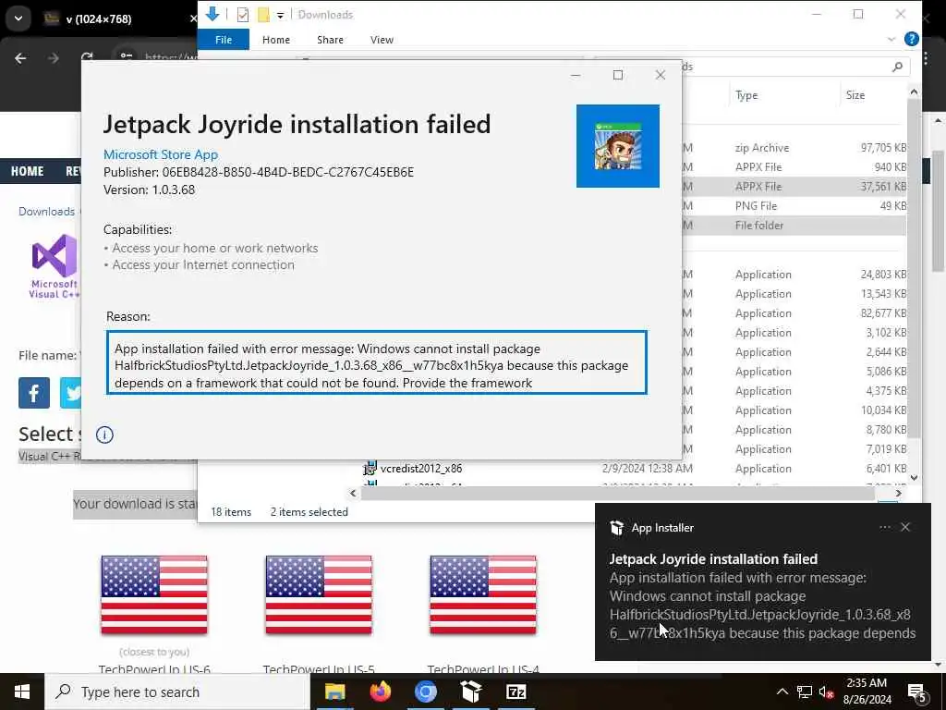
Task: Open Share ribbon tab in Downloads window
Action: 330,40
